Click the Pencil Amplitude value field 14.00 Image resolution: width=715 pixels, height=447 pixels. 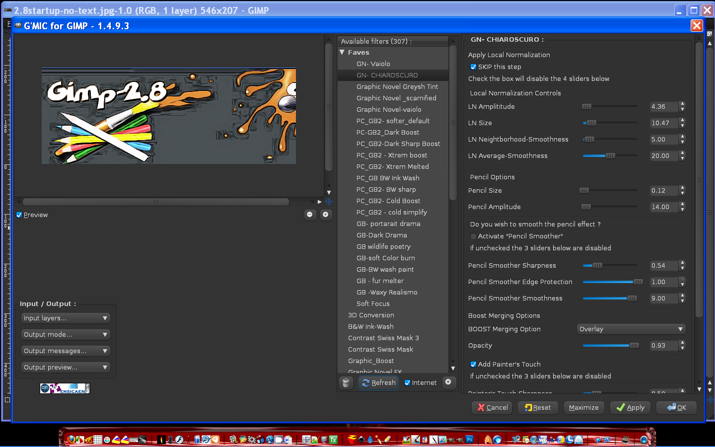pos(664,207)
